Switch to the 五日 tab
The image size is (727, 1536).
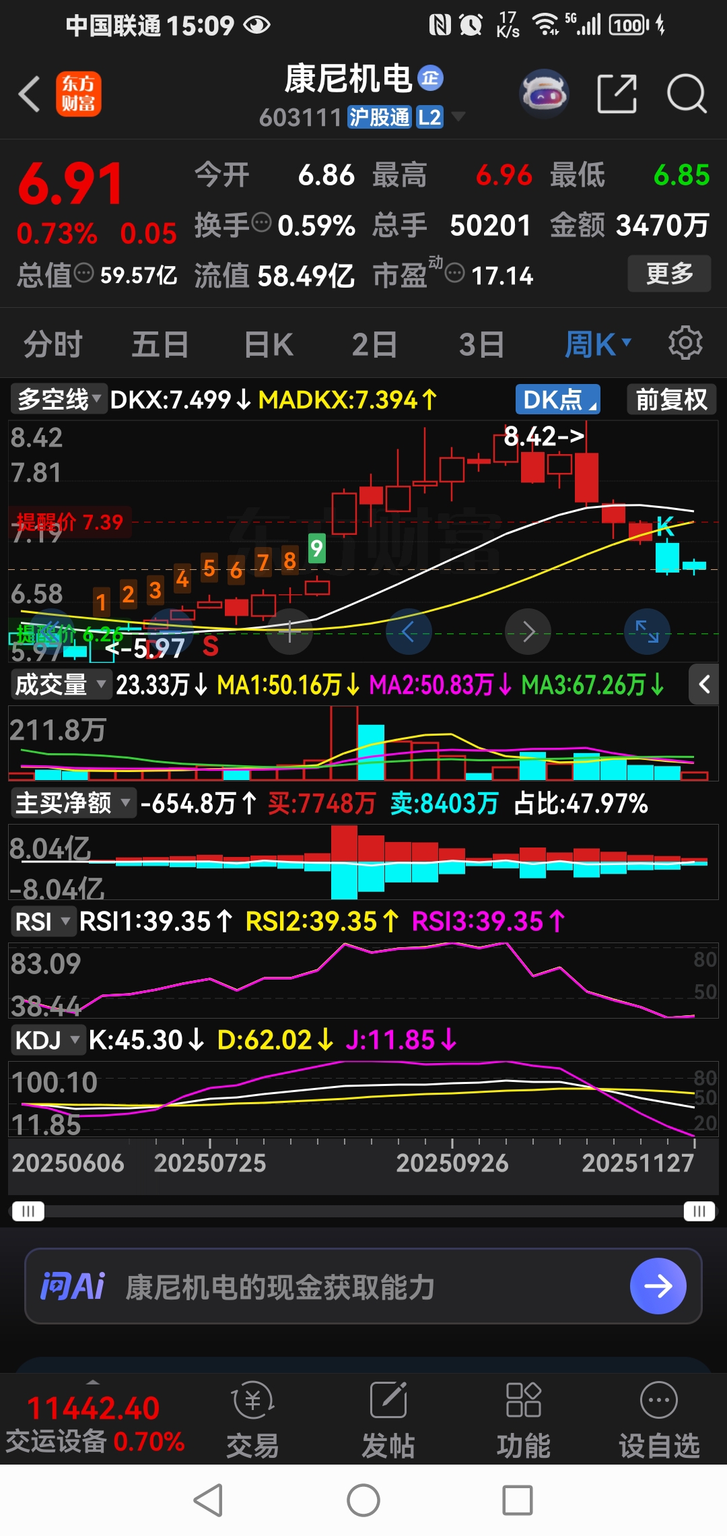pyautogui.click(x=160, y=344)
